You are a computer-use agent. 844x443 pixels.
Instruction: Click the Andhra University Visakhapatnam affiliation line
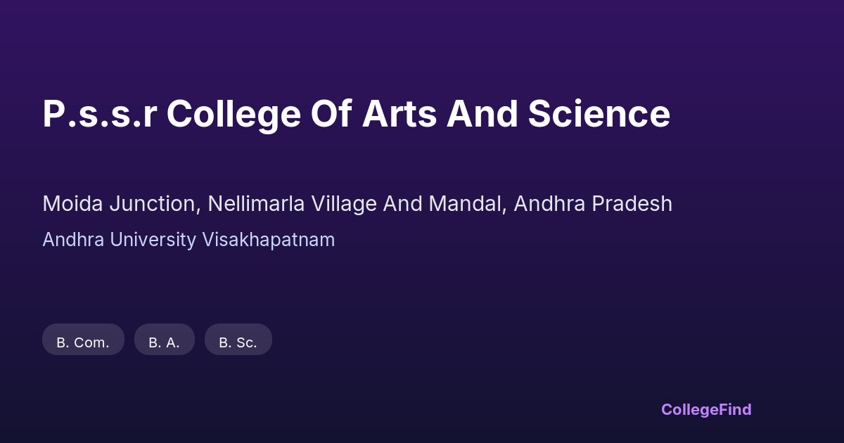tap(188, 240)
